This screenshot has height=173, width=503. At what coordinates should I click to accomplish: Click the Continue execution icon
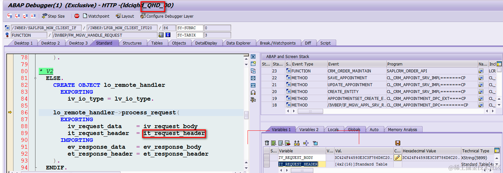click(33, 16)
